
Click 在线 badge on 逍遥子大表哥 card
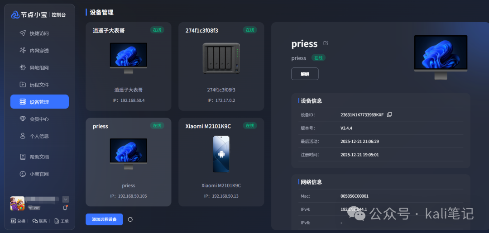click(x=157, y=30)
